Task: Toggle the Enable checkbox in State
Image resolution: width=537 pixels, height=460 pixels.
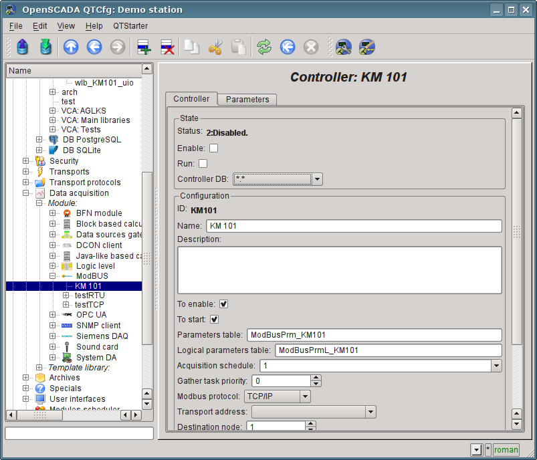Action: (x=214, y=148)
